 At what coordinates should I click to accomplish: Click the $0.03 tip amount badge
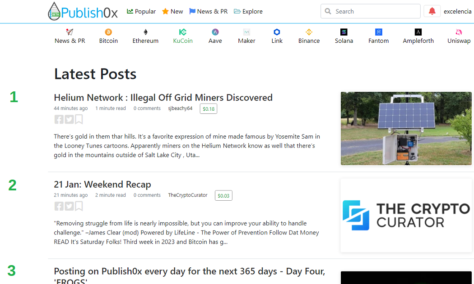223,195
